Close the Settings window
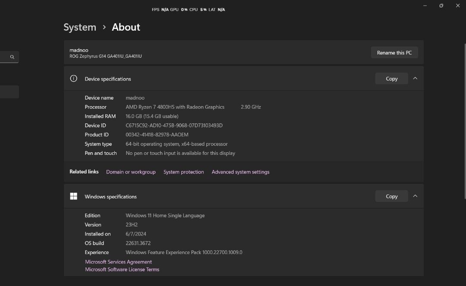Screen dimensions: 466x286 tap(457, 6)
